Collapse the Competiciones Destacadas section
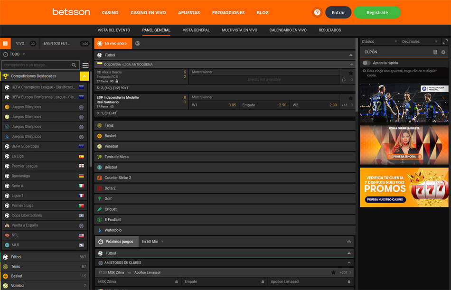Image resolution: width=451 pixels, height=290 pixels. click(x=84, y=76)
